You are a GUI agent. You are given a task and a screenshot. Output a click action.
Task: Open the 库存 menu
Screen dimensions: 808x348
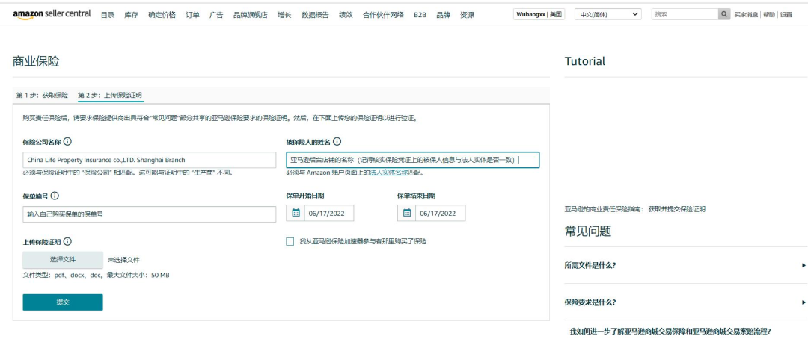132,15
